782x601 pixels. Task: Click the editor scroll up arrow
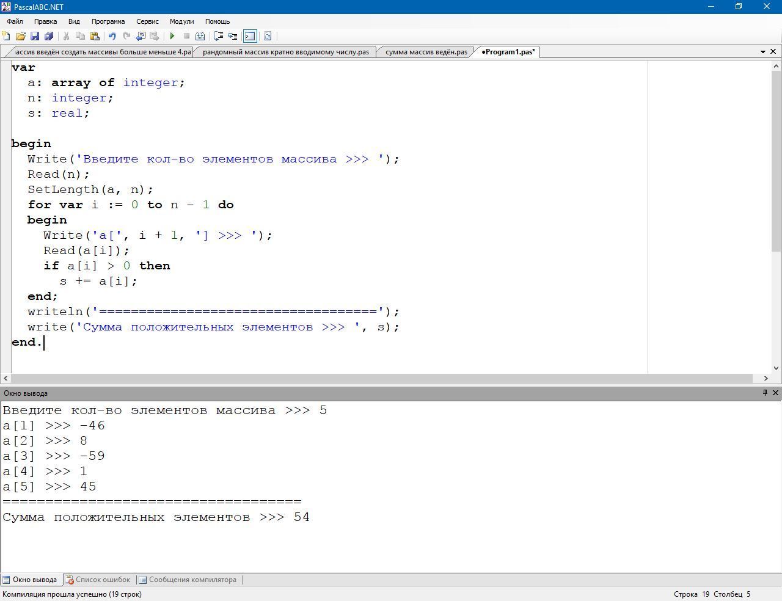tap(776, 65)
